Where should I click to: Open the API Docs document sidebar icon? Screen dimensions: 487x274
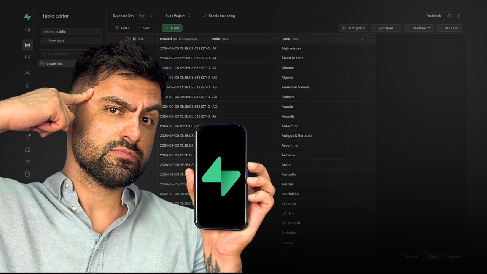(27, 174)
